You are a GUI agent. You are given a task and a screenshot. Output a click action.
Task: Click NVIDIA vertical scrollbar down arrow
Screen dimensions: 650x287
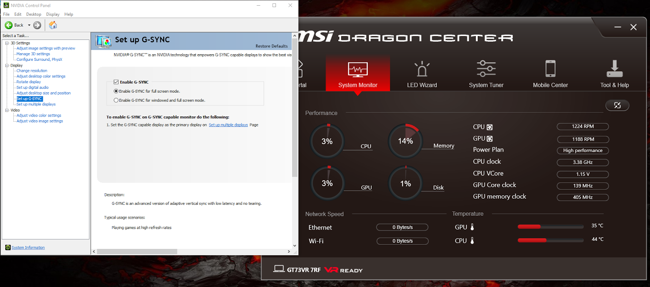tap(295, 245)
